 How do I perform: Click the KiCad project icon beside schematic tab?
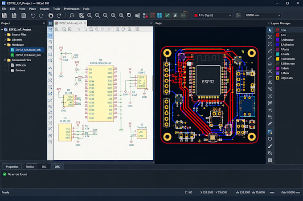pyautogui.click(x=50, y=23)
